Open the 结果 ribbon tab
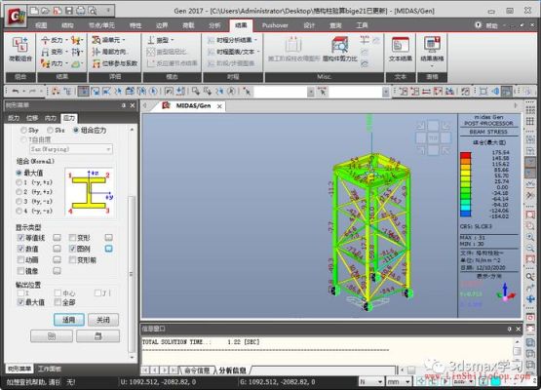The height and width of the screenshot is (390, 541). point(241,25)
